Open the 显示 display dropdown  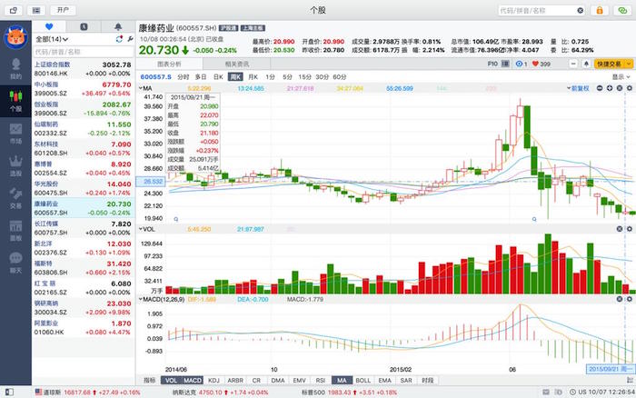point(621,76)
